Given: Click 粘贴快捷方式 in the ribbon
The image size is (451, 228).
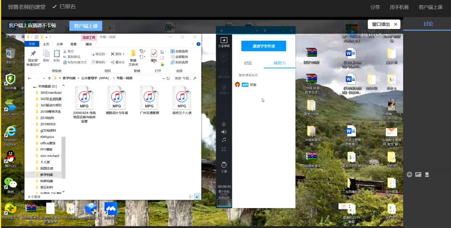Looking at the screenshot, I should 75,62.
